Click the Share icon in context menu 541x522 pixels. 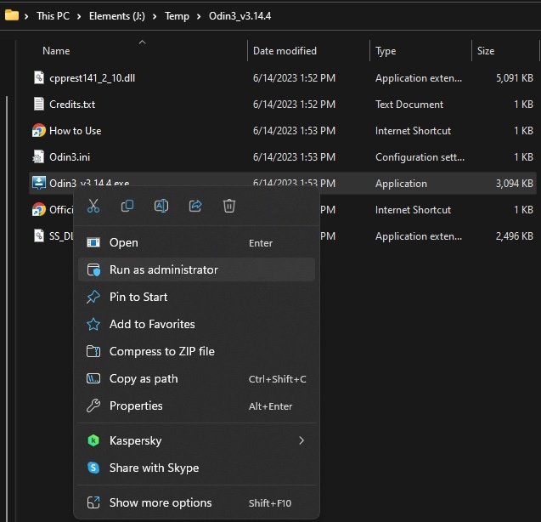click(195, 206)
